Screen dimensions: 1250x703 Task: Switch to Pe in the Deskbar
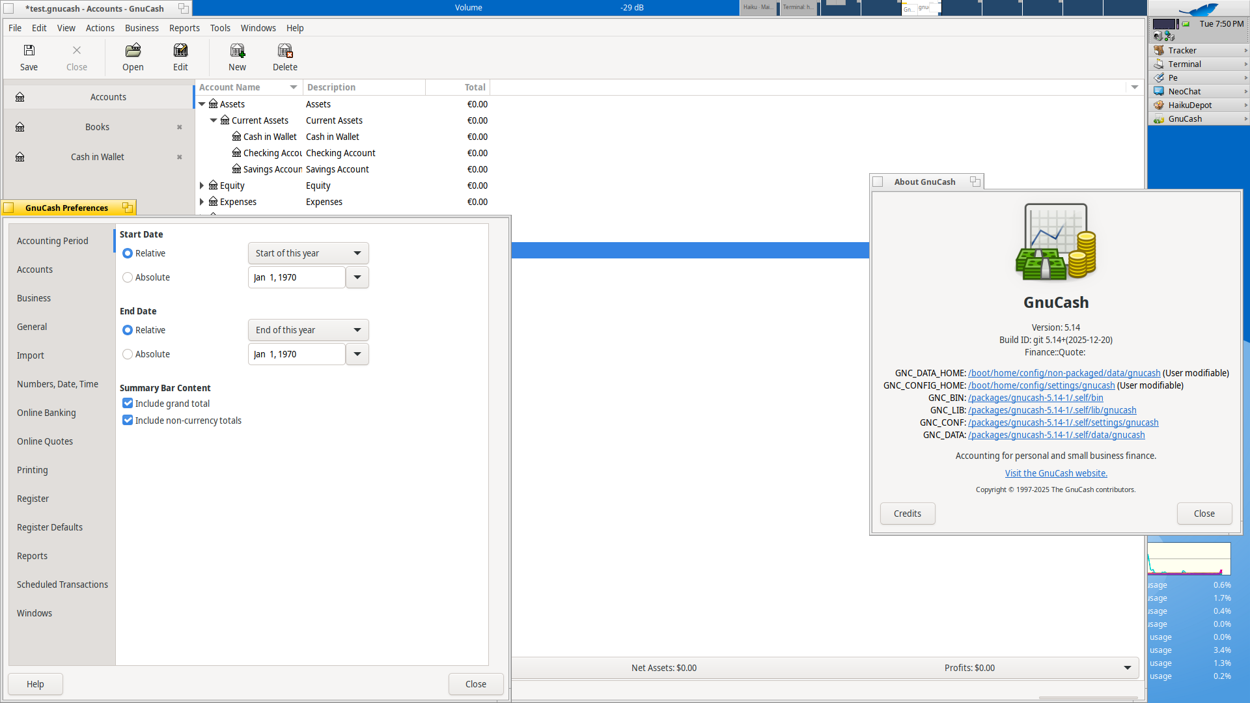coord(1198,77)
